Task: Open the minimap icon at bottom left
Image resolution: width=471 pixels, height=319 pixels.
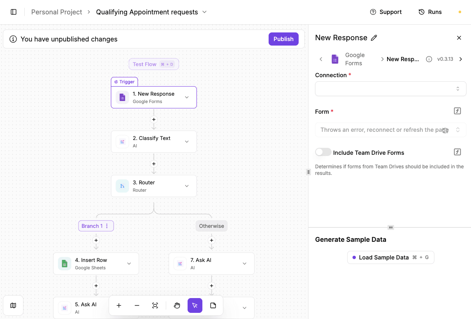Action: [13, 305]
